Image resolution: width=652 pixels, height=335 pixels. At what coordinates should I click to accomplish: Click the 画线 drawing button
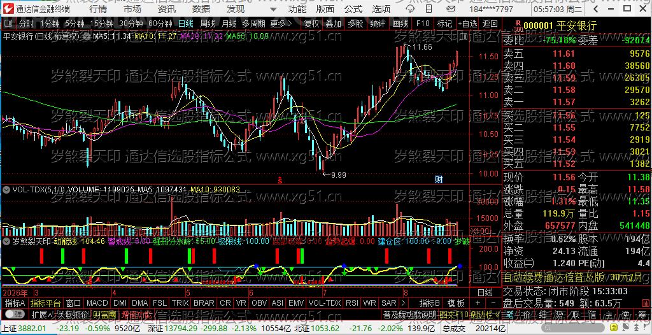[400, 24]
